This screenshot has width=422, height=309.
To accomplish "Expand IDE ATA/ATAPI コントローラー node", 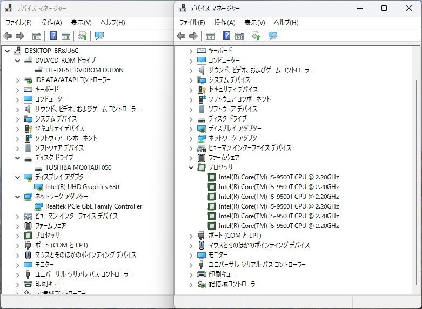I will coord(18,80).
